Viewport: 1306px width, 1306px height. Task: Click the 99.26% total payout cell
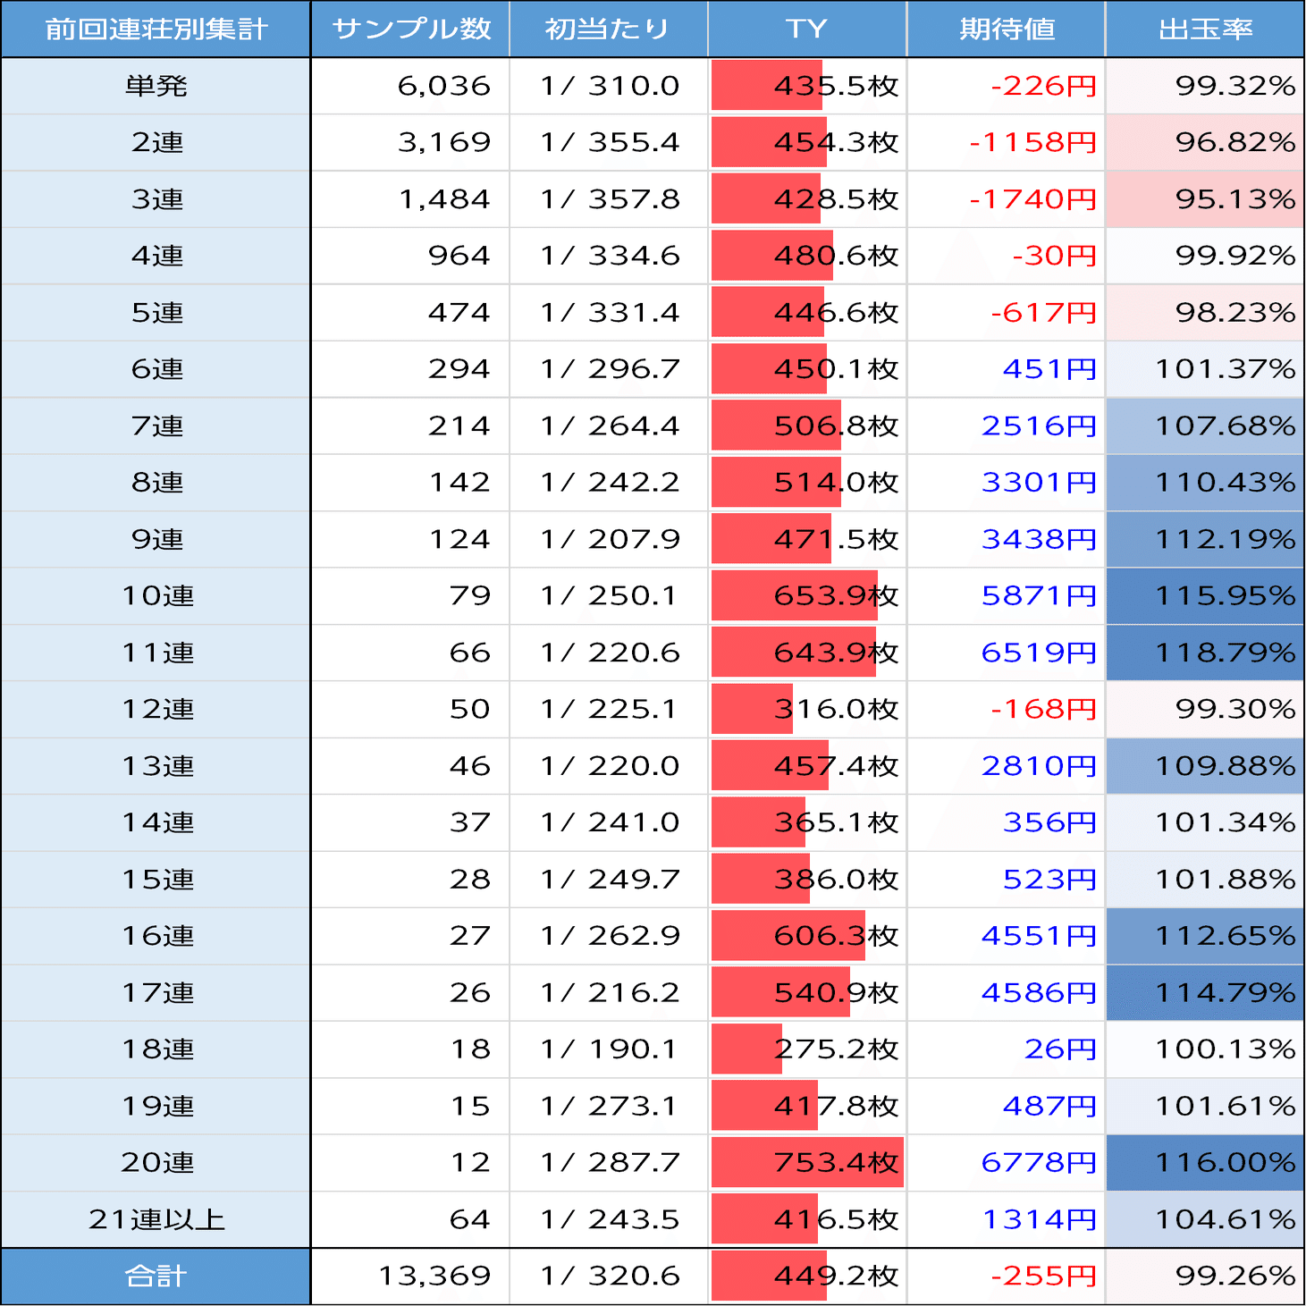pyautogui.click(x=1205, y=1277)
